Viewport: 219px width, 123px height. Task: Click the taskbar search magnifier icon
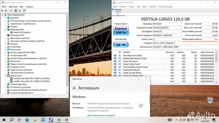coord(12,119)
